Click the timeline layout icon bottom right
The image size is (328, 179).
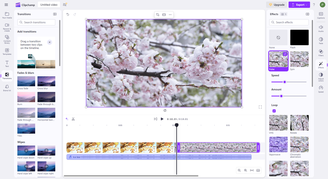[258, 170]
